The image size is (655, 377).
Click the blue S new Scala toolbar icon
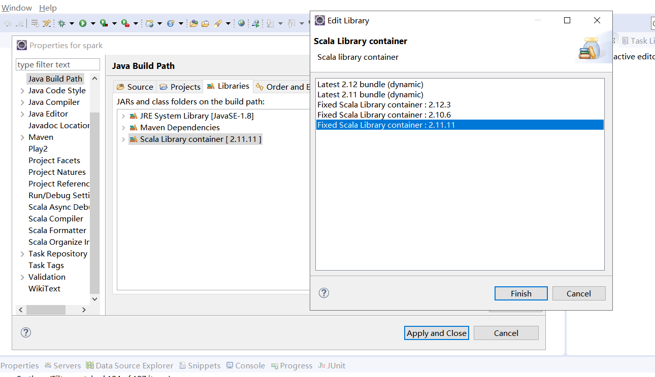pos(171,23)
